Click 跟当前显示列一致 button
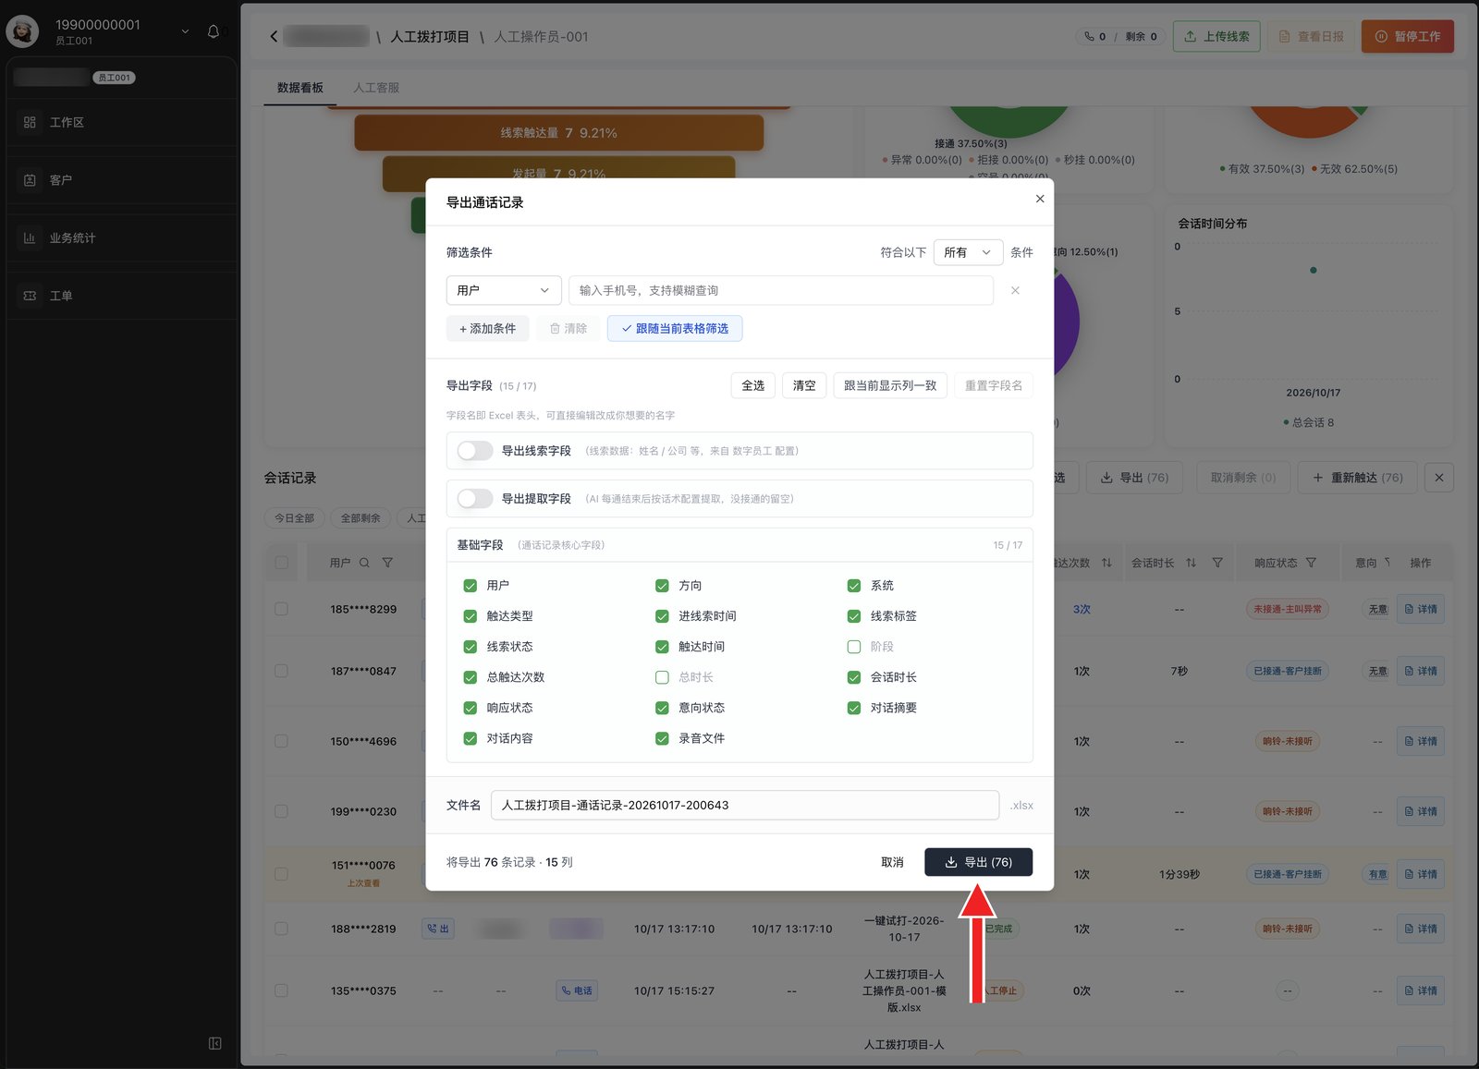Image resolution: width=1479 pixels, height=1069 pixels. coord(890,385)
